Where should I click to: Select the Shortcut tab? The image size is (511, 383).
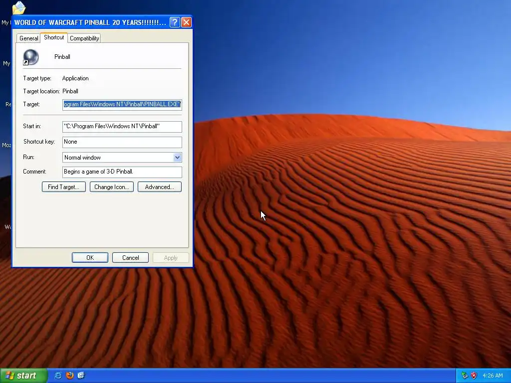pyautogui.click(x=54, y=37)
